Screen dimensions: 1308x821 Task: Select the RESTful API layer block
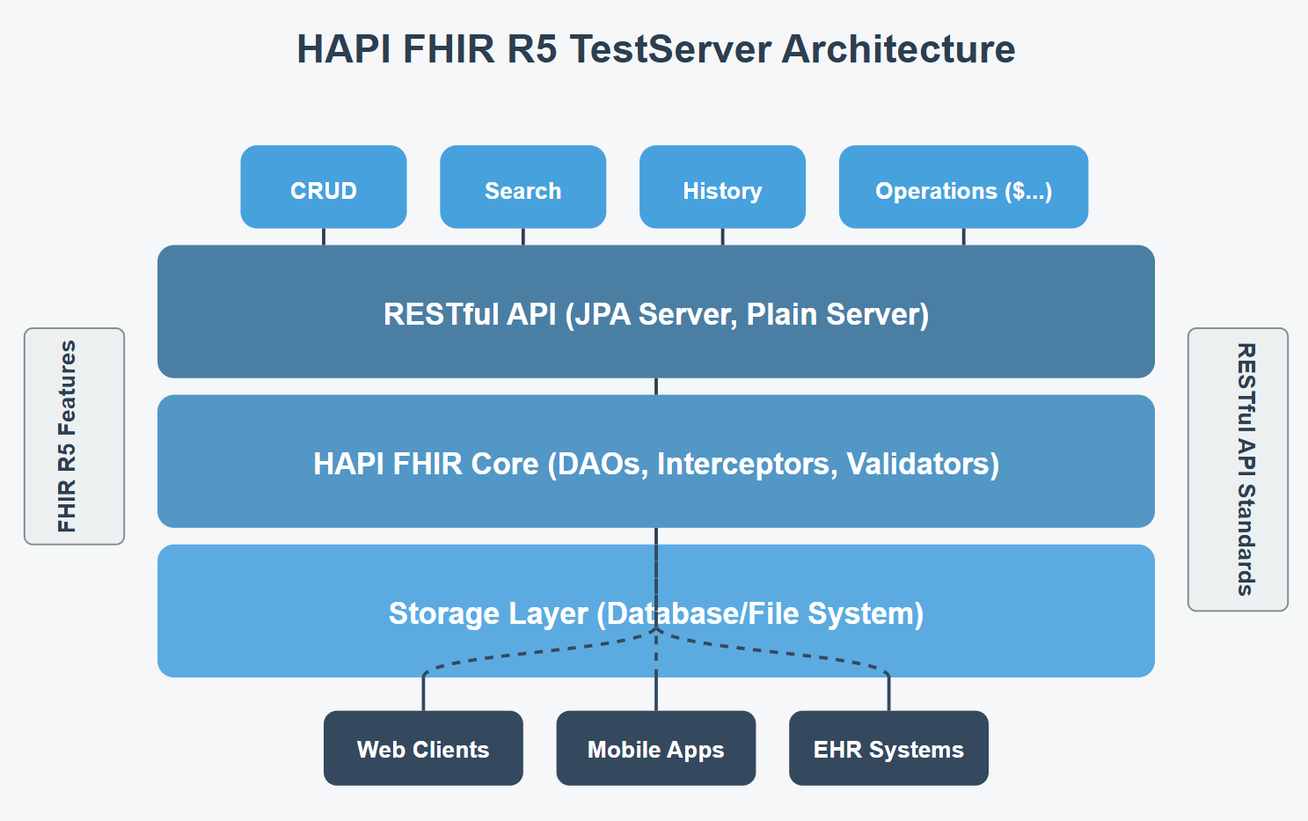point(656,312)
